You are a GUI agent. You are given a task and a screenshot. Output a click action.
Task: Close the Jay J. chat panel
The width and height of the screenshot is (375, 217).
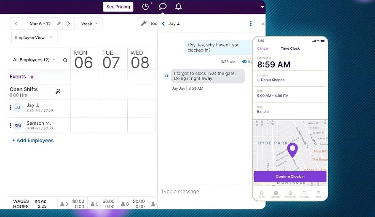point(263,24)
